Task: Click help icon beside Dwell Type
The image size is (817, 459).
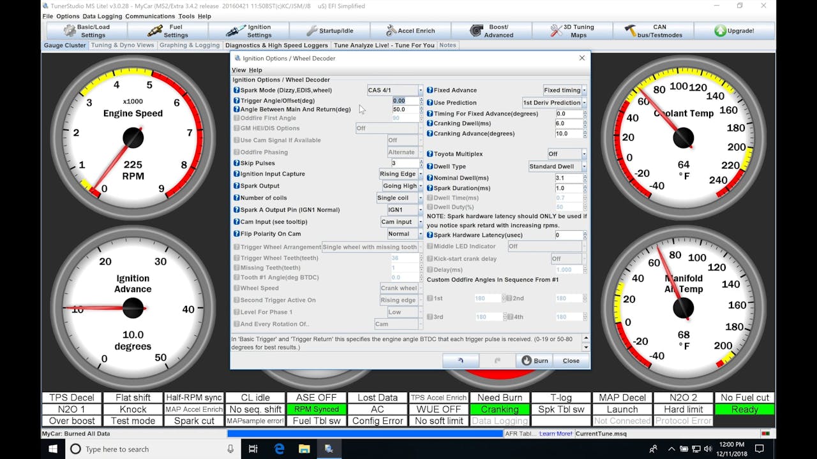Action: (430, 166)
